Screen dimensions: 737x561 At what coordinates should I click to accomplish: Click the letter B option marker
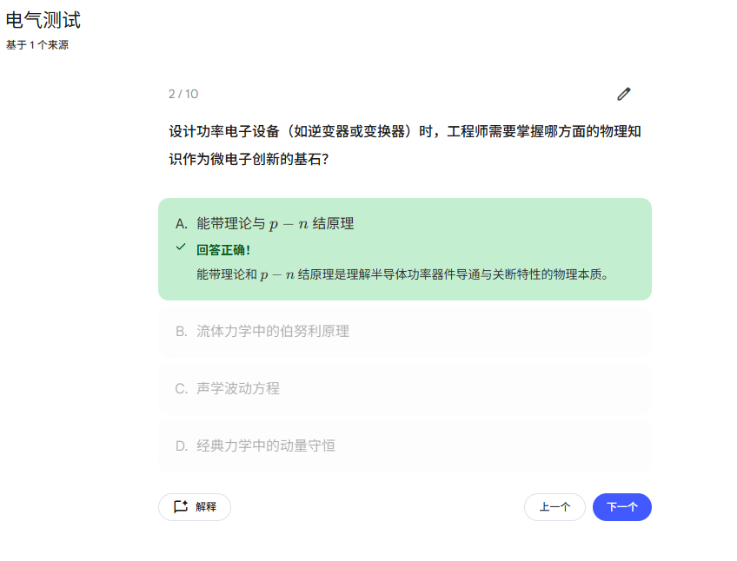[182, 332]
